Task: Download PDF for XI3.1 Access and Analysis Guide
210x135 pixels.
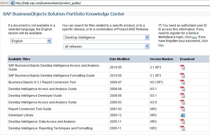Action: (x=182, y=89)
